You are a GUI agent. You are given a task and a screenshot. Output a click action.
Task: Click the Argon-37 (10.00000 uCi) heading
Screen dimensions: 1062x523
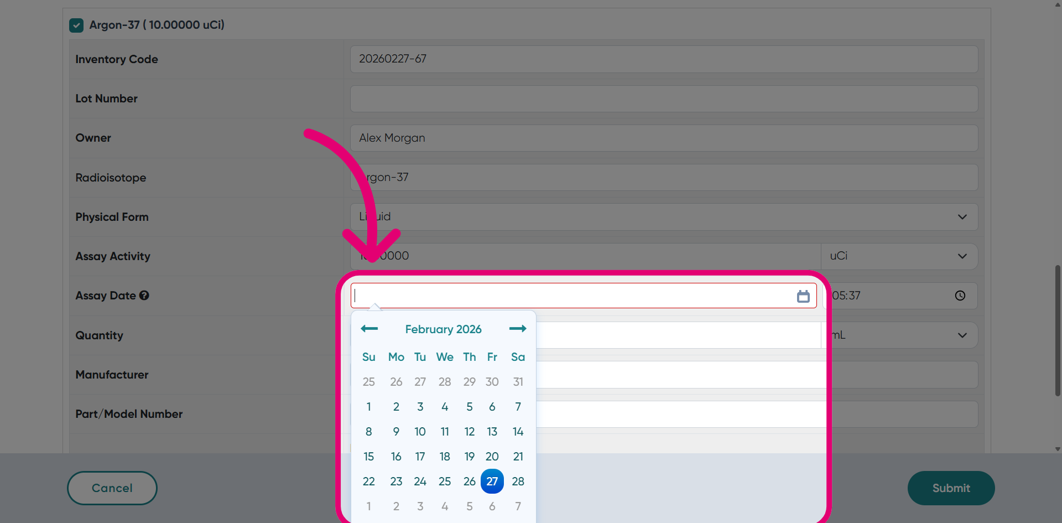point(157,25)
